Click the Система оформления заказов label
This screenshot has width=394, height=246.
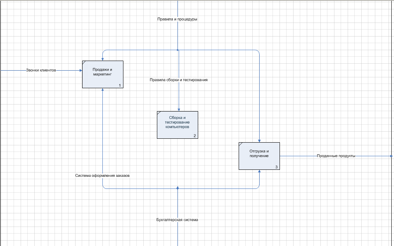[102, 176]
